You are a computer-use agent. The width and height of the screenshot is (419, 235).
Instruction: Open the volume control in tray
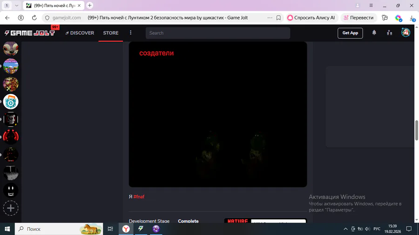click(x=367, y=229)
